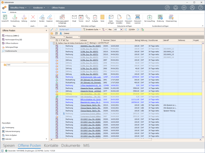Open Posteingang under Favoriten
Image resolution: width=205 pixels, height=153 pixels.
pyautogui.click(x=10, y=127)
